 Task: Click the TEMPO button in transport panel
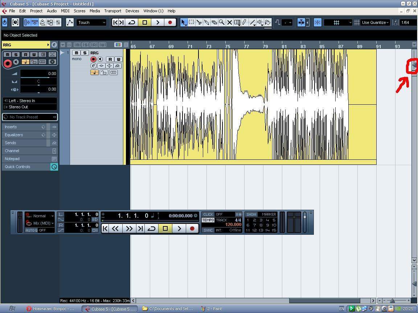[x=208, y=220]
